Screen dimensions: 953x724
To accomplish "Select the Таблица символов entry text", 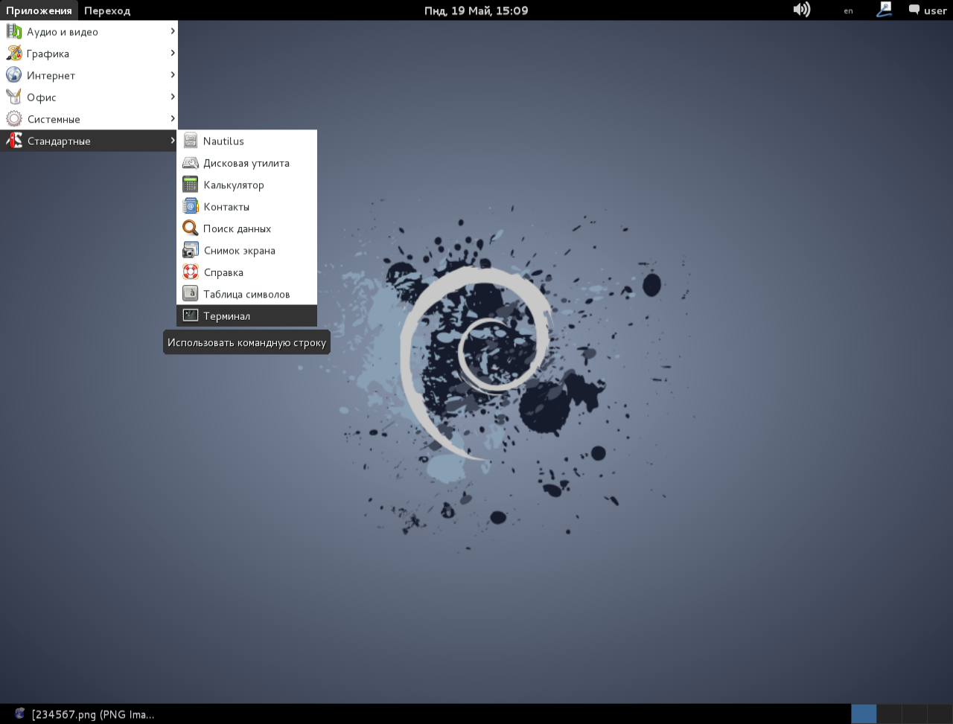I will [246, 294].
